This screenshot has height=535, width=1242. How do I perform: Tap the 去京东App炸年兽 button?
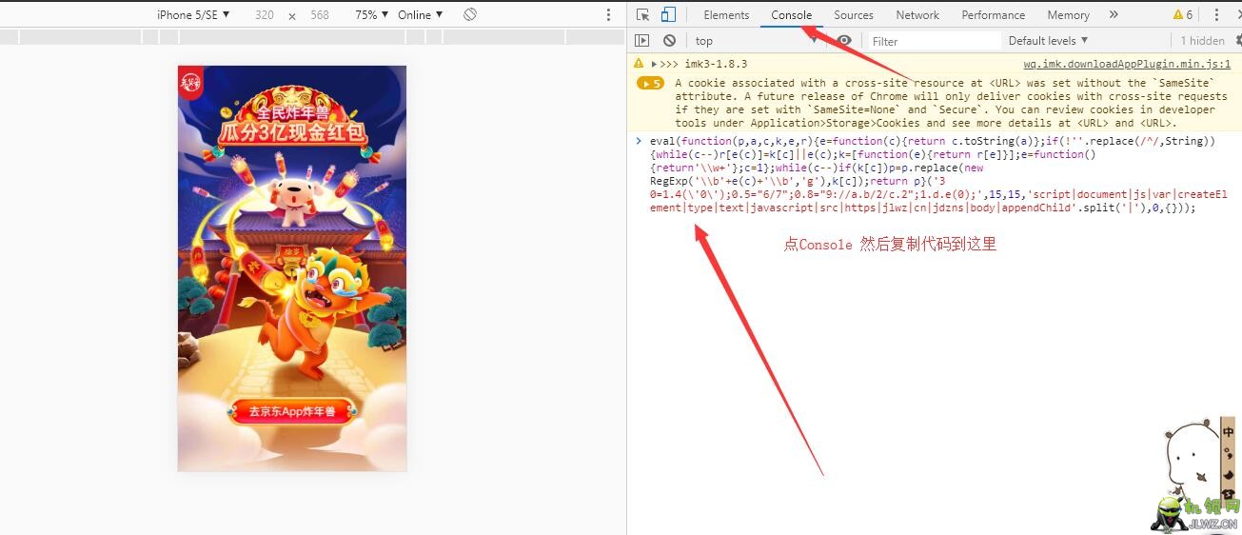coord(292,411)
